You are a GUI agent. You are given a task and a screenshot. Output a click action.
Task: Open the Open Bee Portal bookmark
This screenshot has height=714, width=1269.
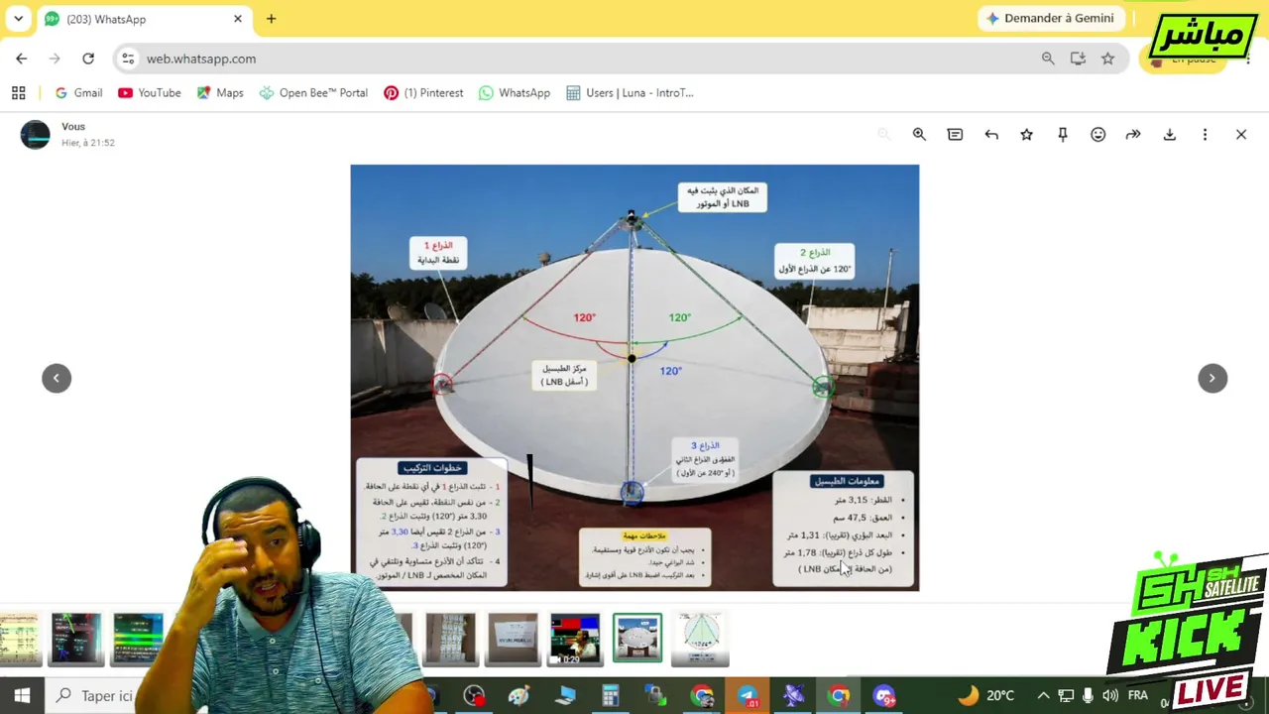click(313, 93)
